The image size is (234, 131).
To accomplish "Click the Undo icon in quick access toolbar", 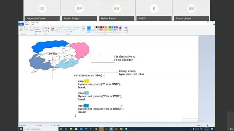I will tap(25, 22).
